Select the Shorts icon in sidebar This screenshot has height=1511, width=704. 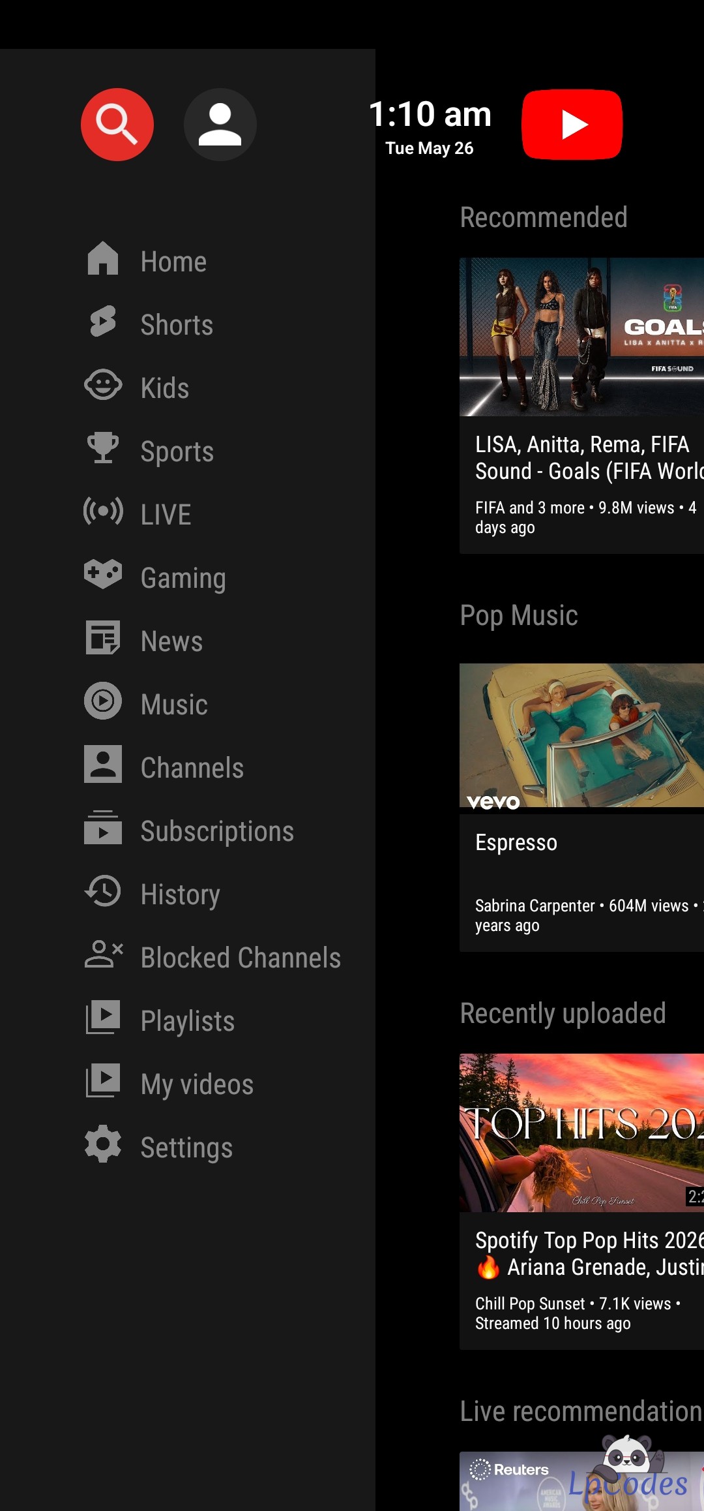103,321
